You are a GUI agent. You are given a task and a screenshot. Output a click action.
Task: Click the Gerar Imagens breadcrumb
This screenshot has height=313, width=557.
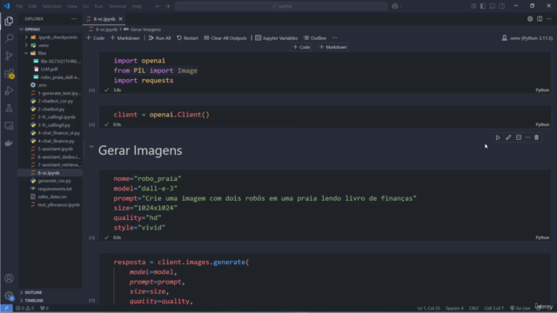coord(145,30)
